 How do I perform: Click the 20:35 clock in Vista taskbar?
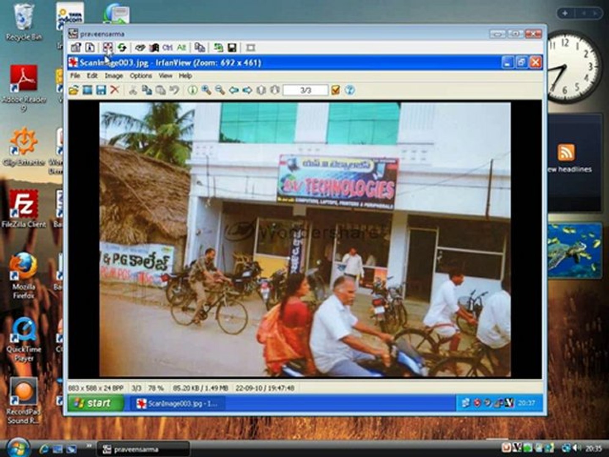pos(594,448)
